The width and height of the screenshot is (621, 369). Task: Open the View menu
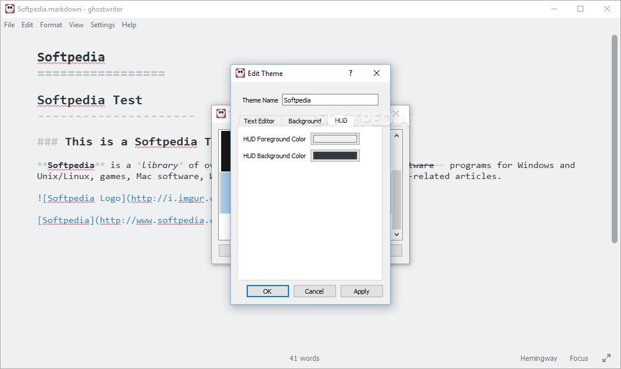76,25
